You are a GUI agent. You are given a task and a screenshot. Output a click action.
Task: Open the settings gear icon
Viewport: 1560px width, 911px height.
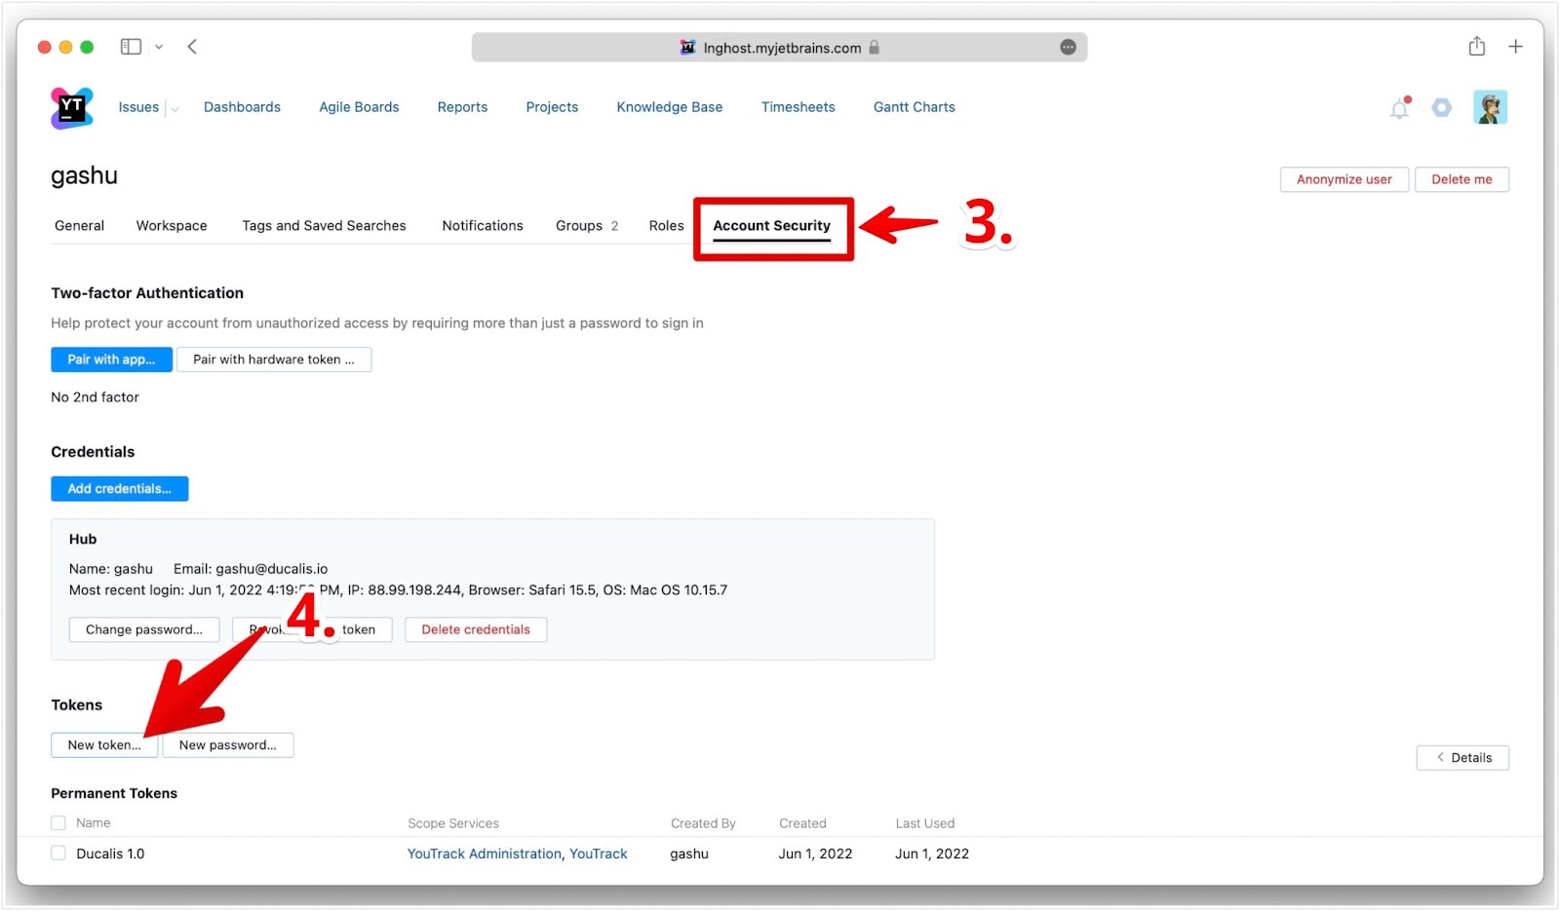tap(1441, 108)
